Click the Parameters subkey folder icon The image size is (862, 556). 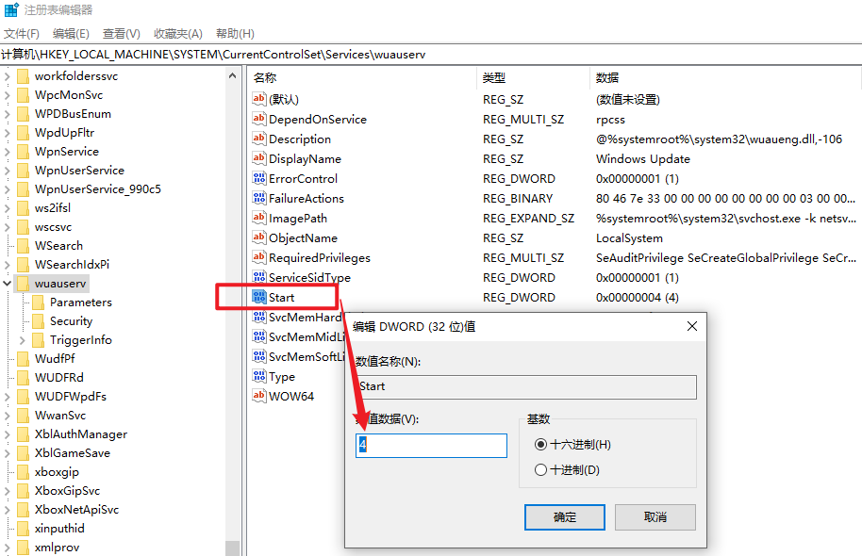click(x=38, y=303)
